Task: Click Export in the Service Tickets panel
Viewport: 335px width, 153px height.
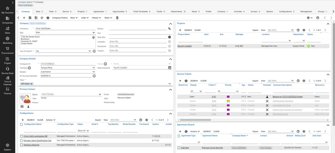Action: tap(255, 81)
